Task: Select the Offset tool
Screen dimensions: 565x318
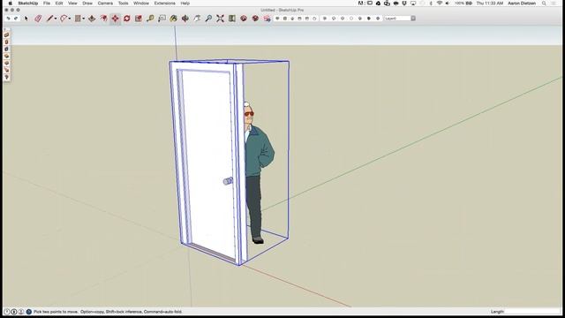Action: pos(103,19)
